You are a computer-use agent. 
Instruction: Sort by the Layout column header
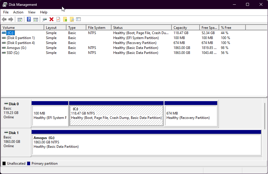click(55, 28)
